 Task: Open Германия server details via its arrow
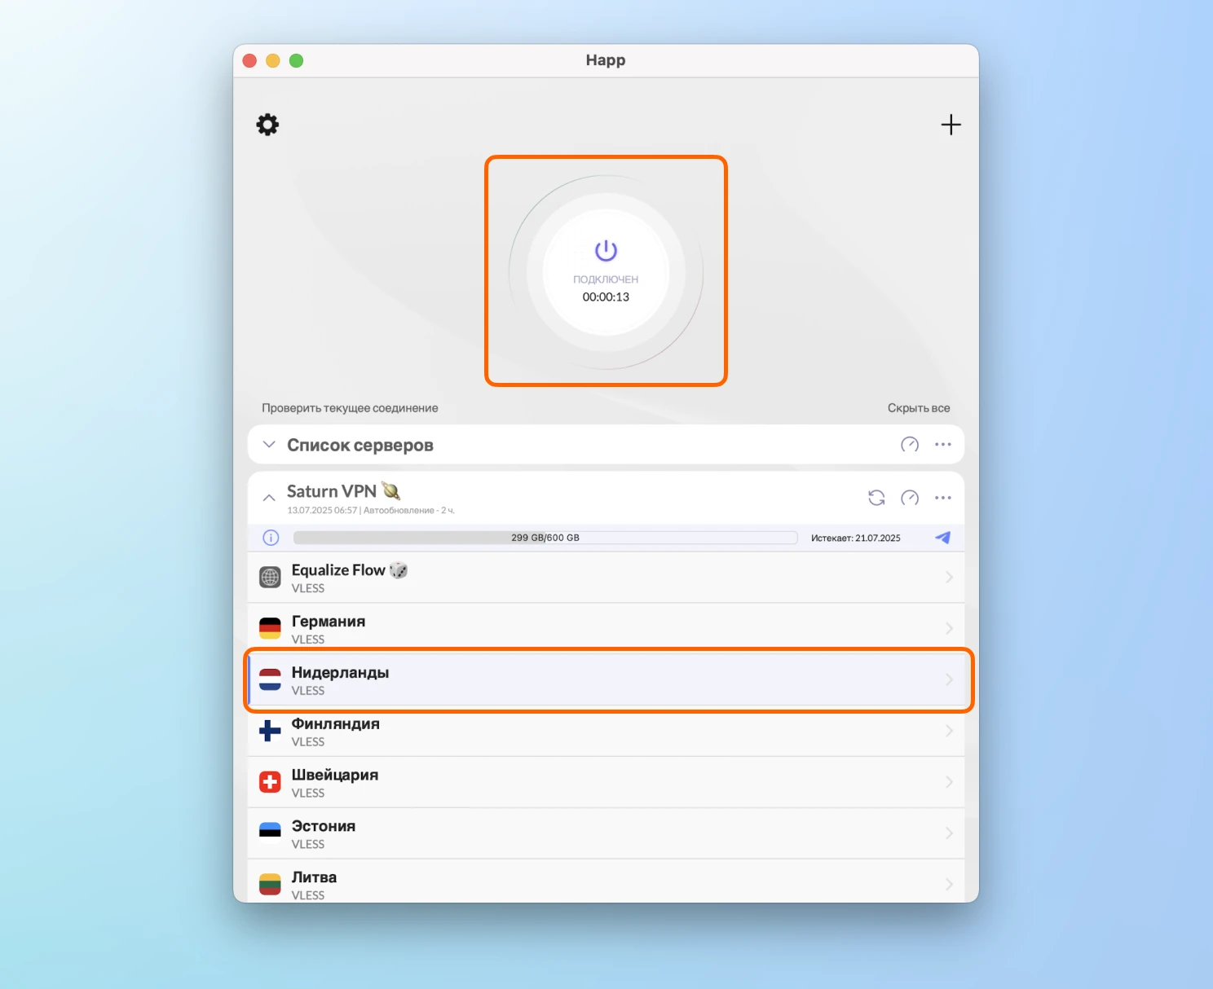coord(949,628)
